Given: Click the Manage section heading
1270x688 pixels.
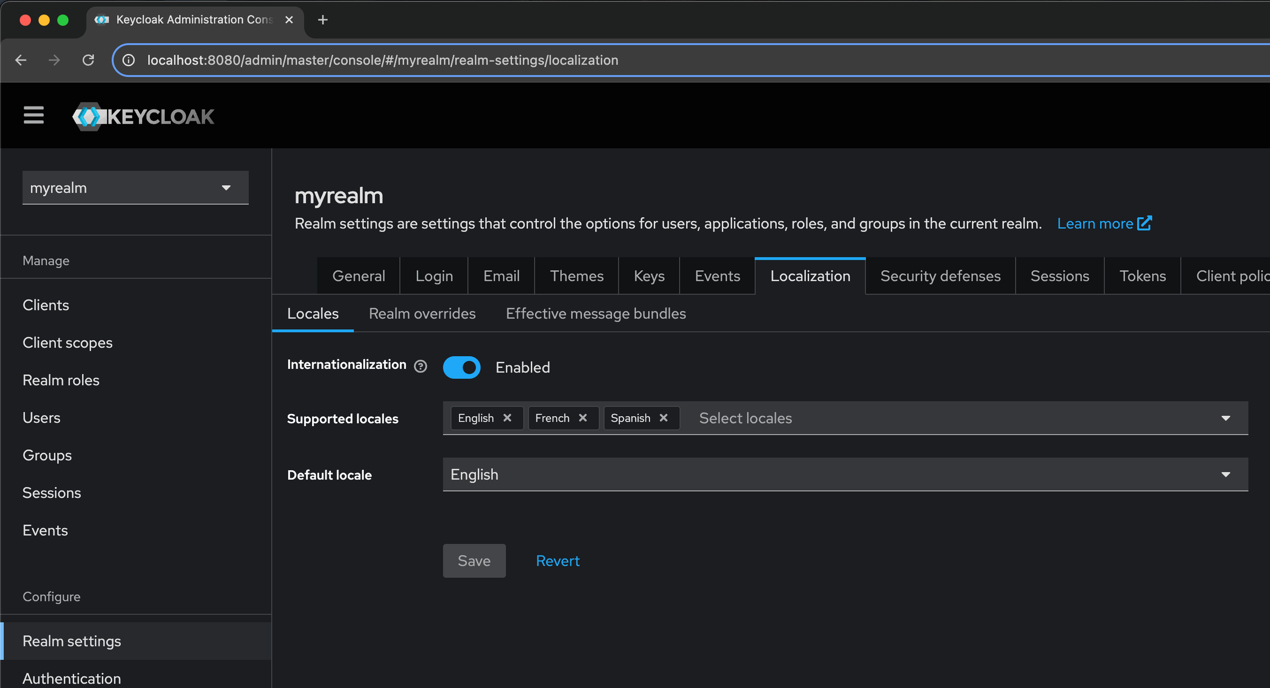Looking at the screenshot, I should [x=46, y=261].
